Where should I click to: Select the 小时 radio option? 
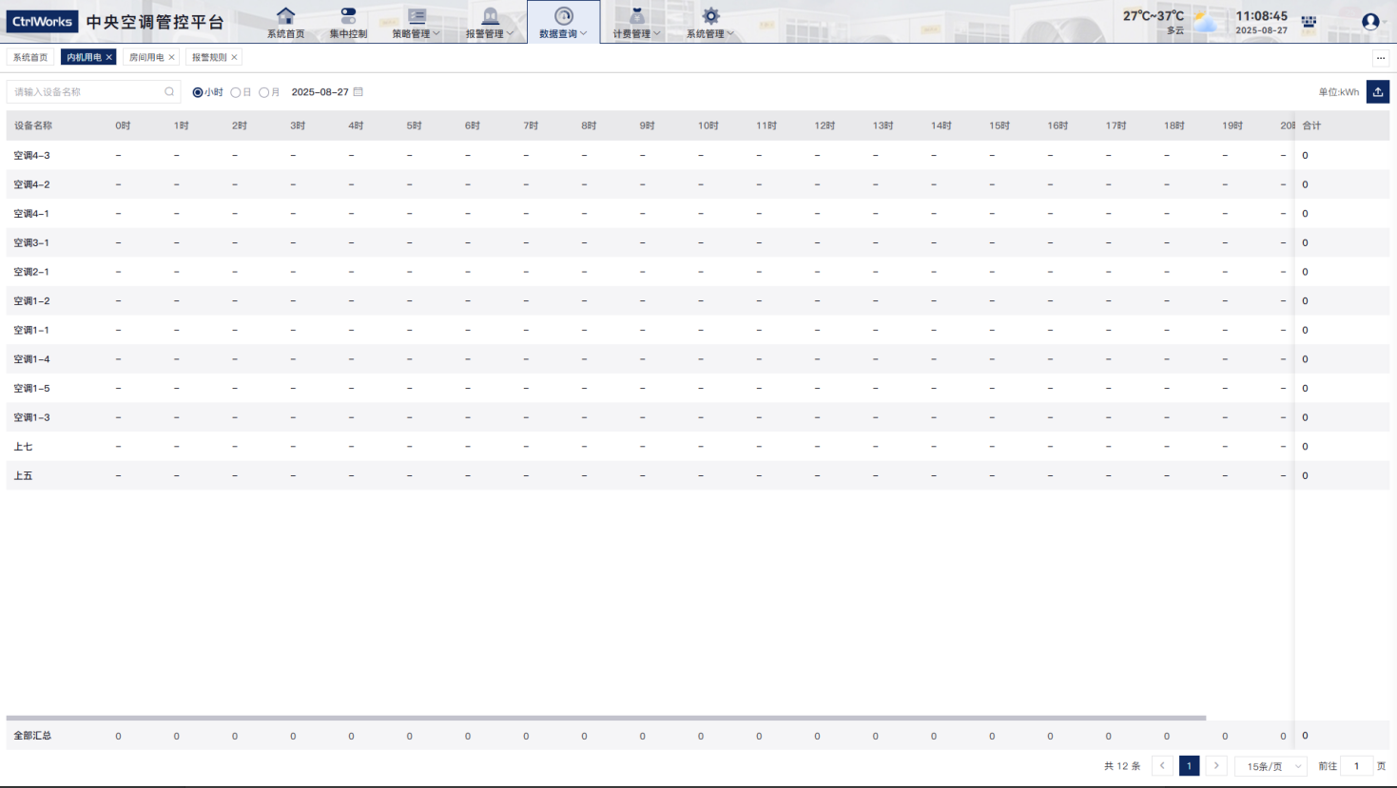point(198,93)
